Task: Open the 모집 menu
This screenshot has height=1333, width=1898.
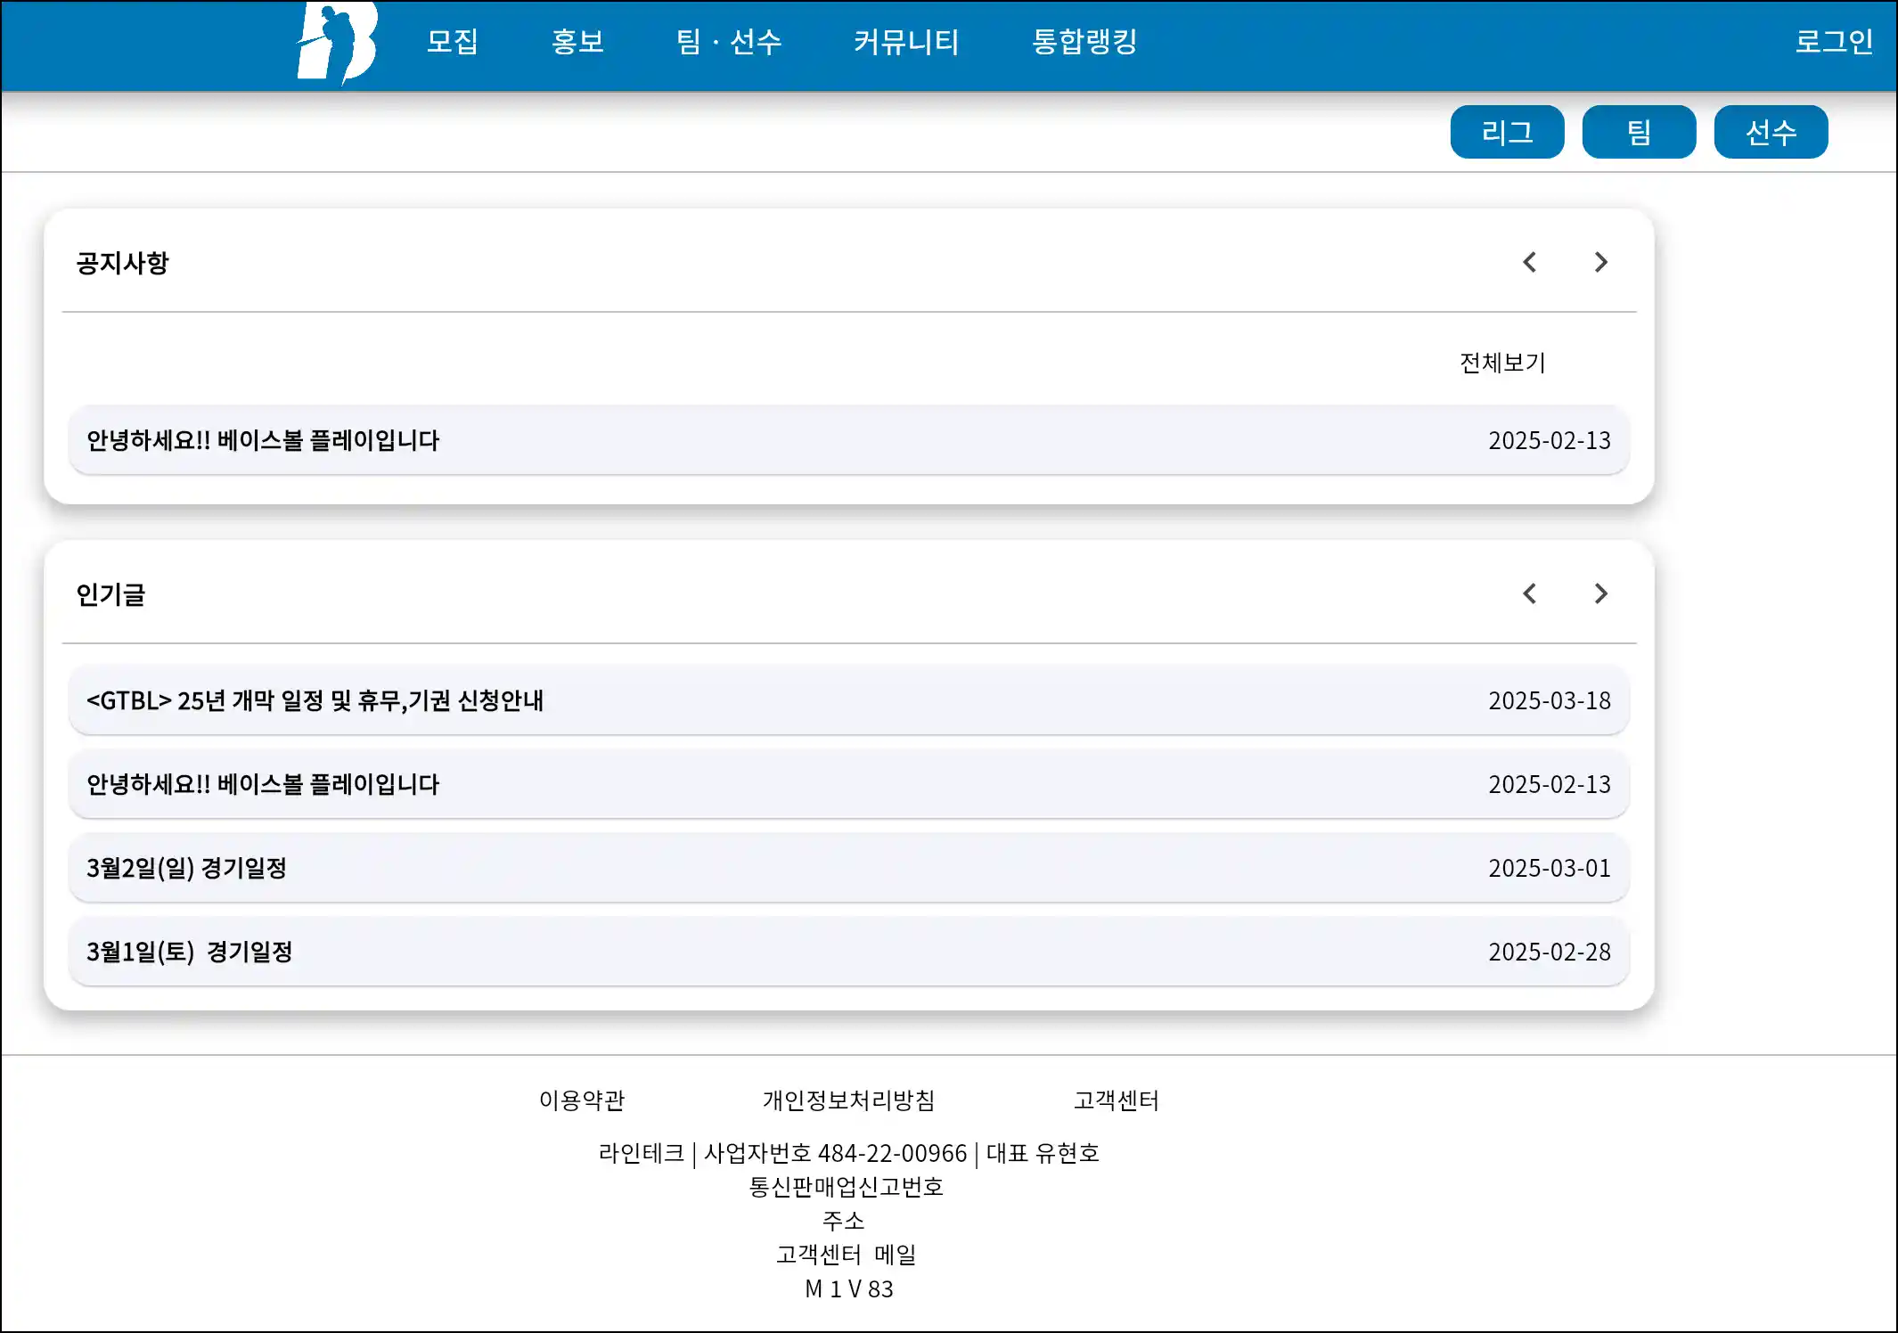Action: click(453, 42)
